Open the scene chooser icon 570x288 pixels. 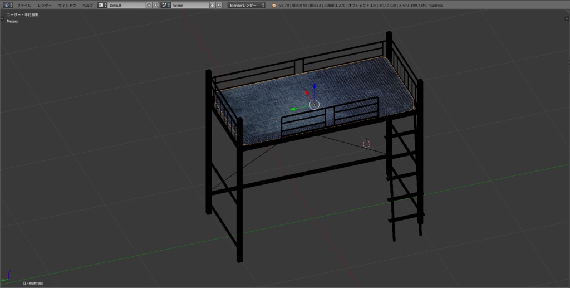click(x=166, y=5)
